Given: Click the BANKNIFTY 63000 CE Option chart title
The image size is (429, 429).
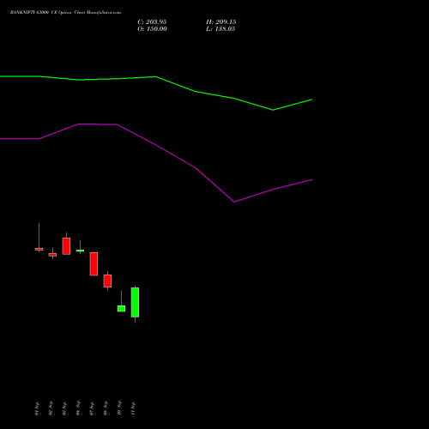Looking at the screenshot, I should click(x=65, y=13).
